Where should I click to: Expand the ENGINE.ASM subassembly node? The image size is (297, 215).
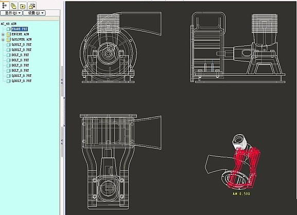point(3,35)
